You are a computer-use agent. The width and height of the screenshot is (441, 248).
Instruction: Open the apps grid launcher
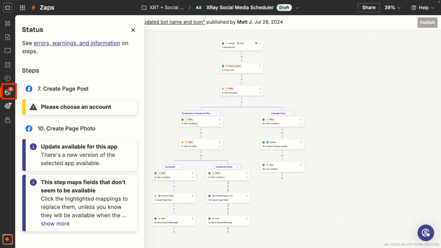(x=22, y=7)
